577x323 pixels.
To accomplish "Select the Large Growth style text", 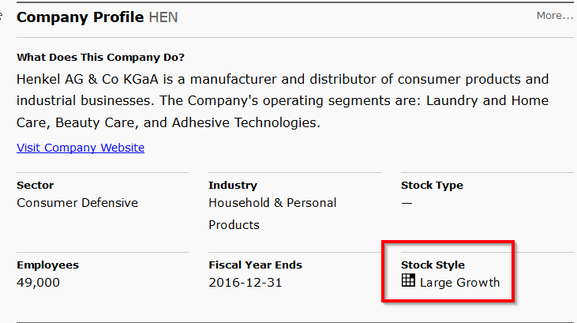I will click(x=459, y=283).
